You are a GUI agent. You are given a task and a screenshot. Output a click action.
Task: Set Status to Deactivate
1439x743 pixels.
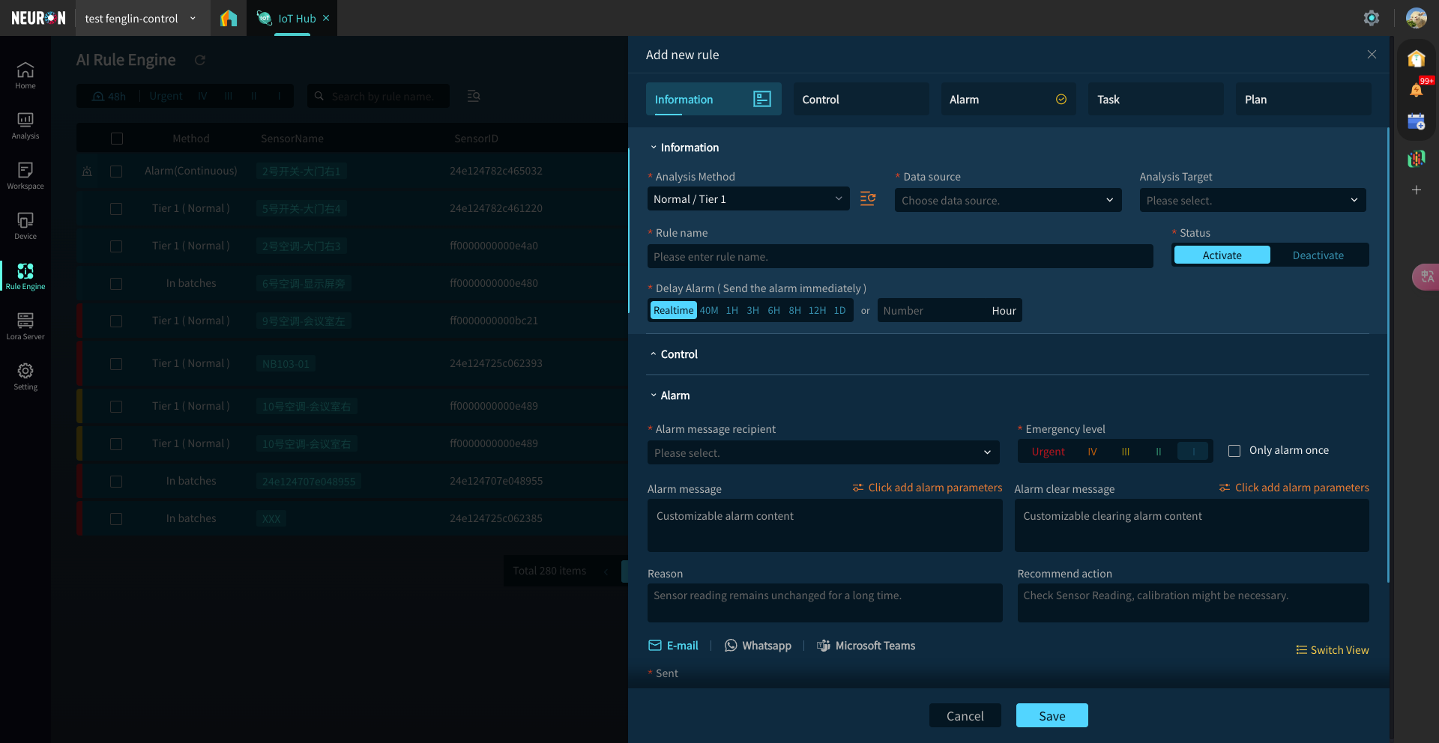pos(1318,255)
